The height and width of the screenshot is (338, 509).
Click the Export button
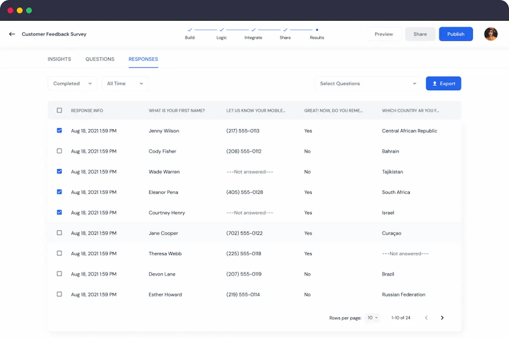(x=443, y=84)
